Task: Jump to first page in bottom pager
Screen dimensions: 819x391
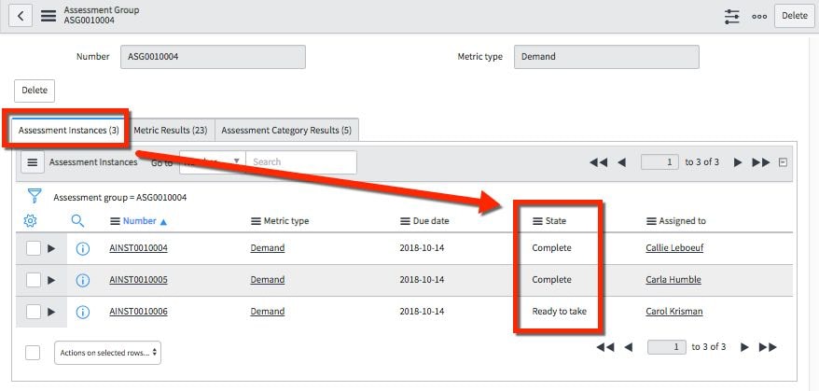Action: click(605, 347)
